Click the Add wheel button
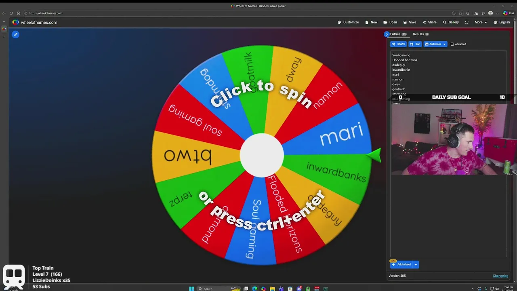 point(401,264)
